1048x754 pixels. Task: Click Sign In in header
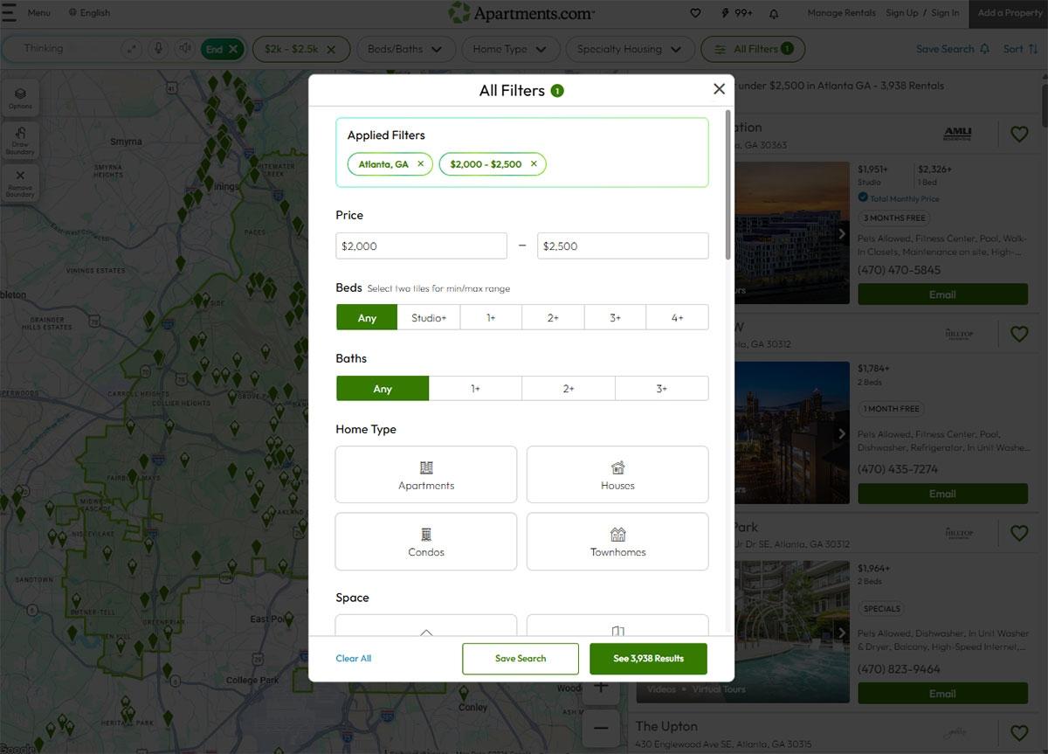944,13
